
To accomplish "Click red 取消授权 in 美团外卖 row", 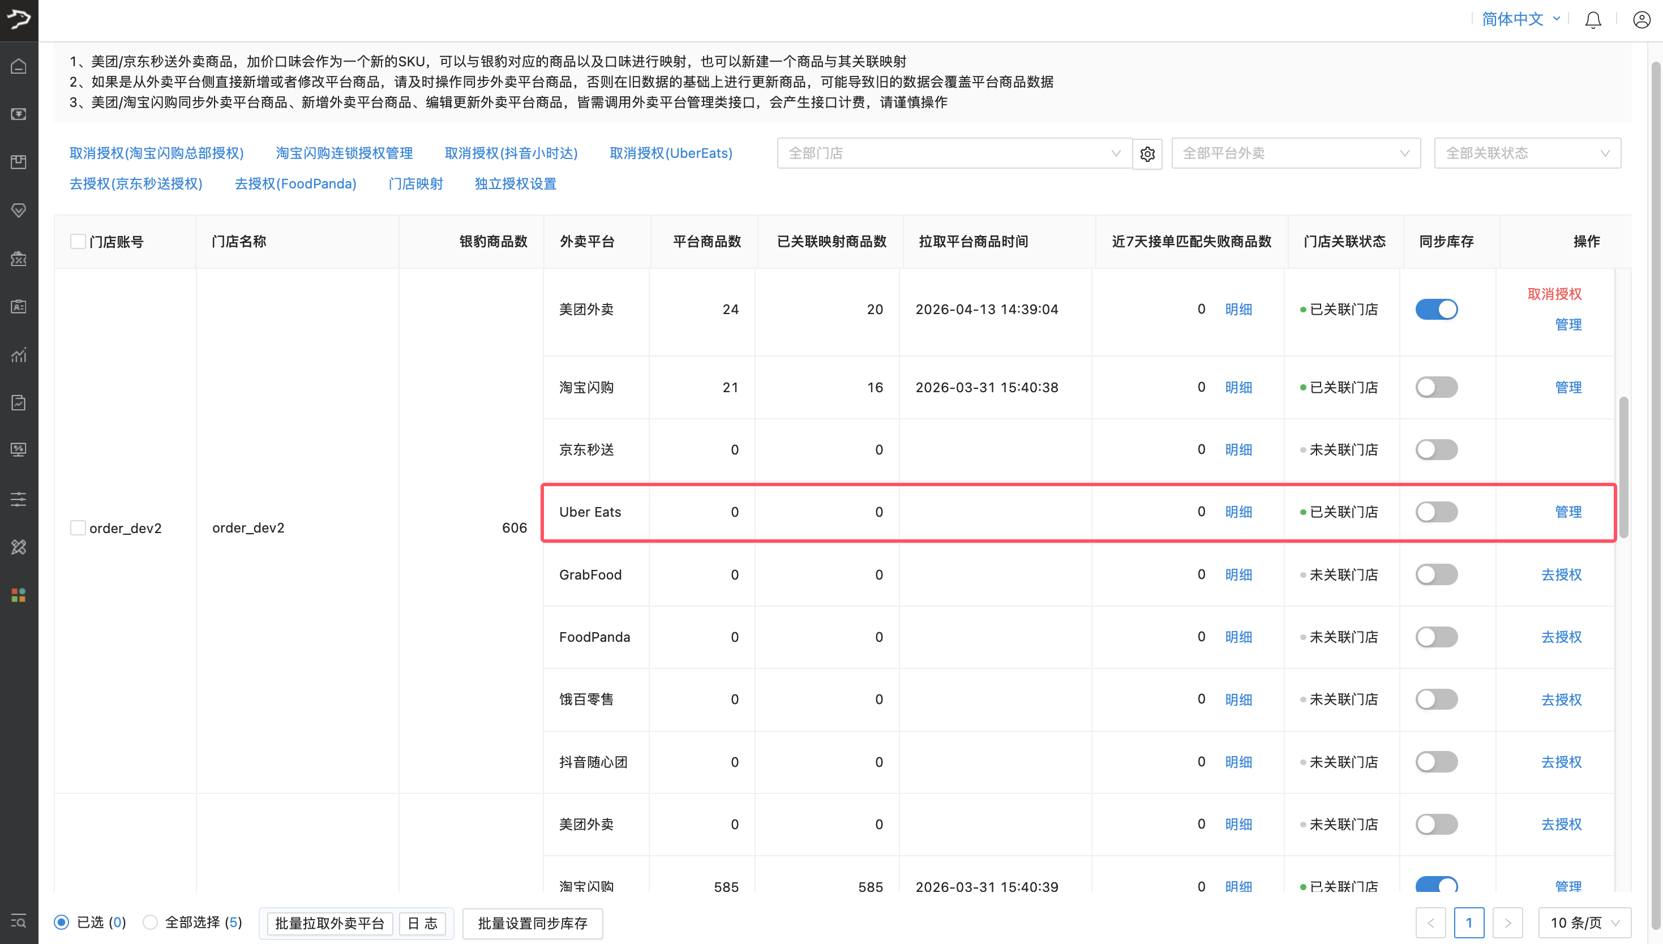I will point(1554,294).
